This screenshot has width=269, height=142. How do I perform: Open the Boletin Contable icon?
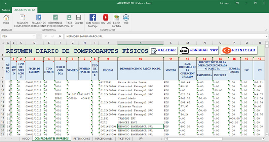click(x=117, y=17)
